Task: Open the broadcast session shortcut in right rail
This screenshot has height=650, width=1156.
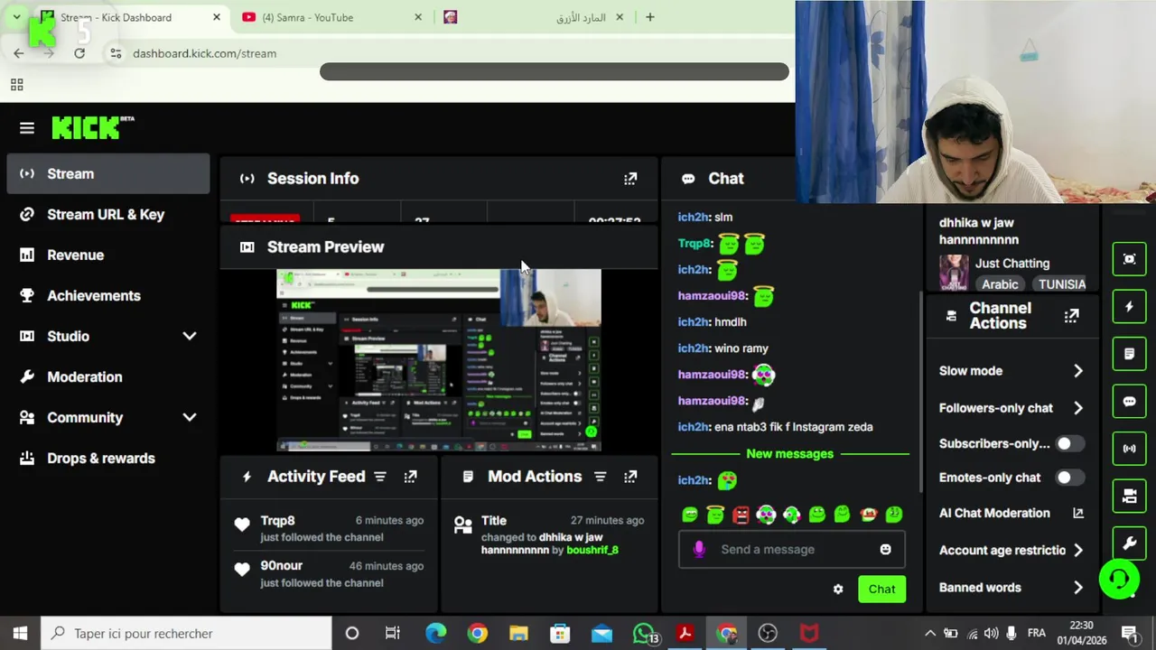Action: point(1129,449)
